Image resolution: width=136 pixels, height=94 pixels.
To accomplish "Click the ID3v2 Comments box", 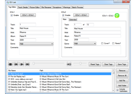I will click(97, 50).
